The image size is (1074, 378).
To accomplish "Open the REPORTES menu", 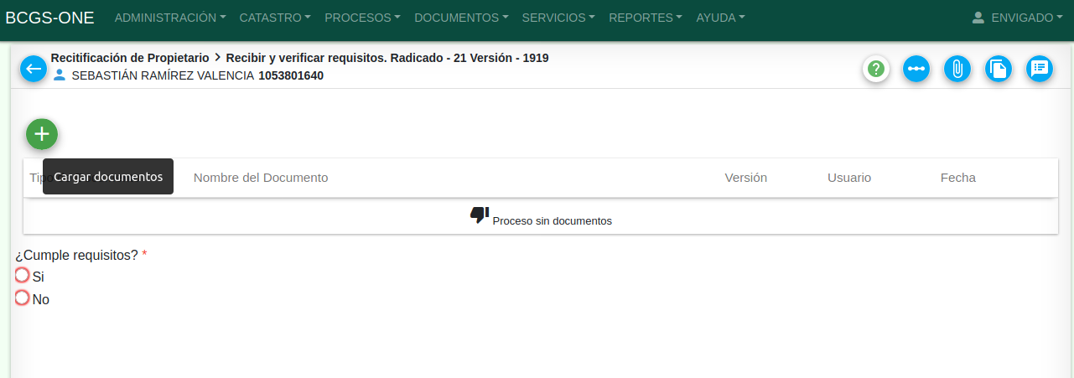I will pos(646,18).
